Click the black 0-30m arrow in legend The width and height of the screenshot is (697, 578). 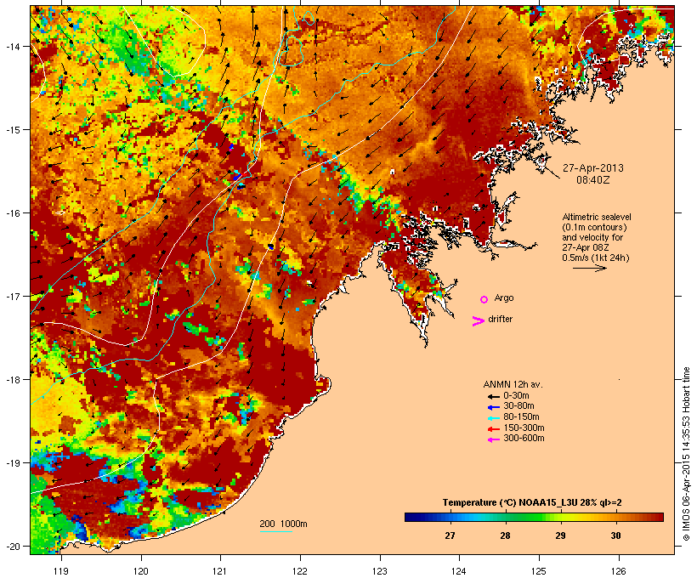pos(494,396)
